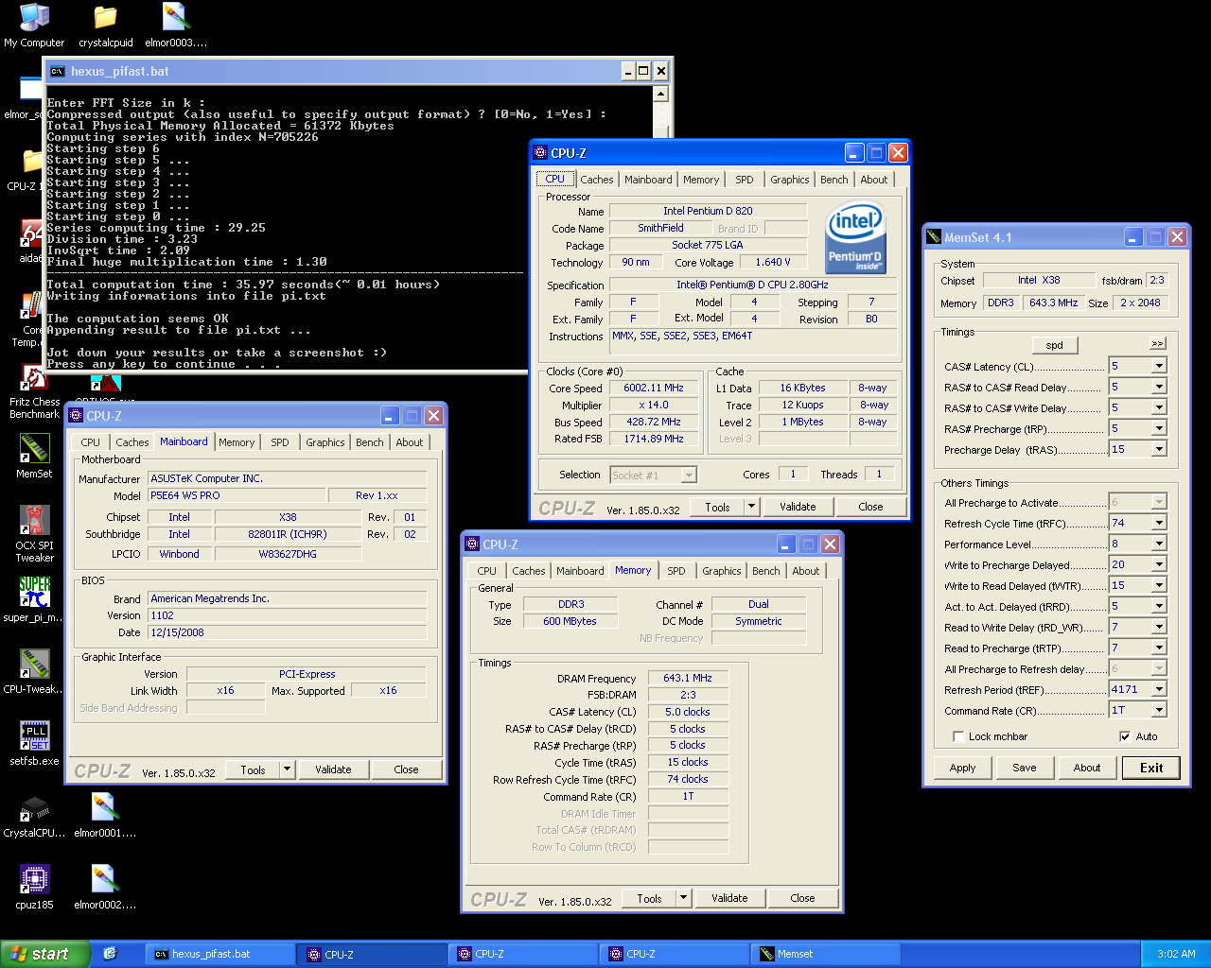1211x968 pixels.
Task: Open the Refresh Cycle Time (tRFC) dropdown
Action: [x=1159, y=523]
